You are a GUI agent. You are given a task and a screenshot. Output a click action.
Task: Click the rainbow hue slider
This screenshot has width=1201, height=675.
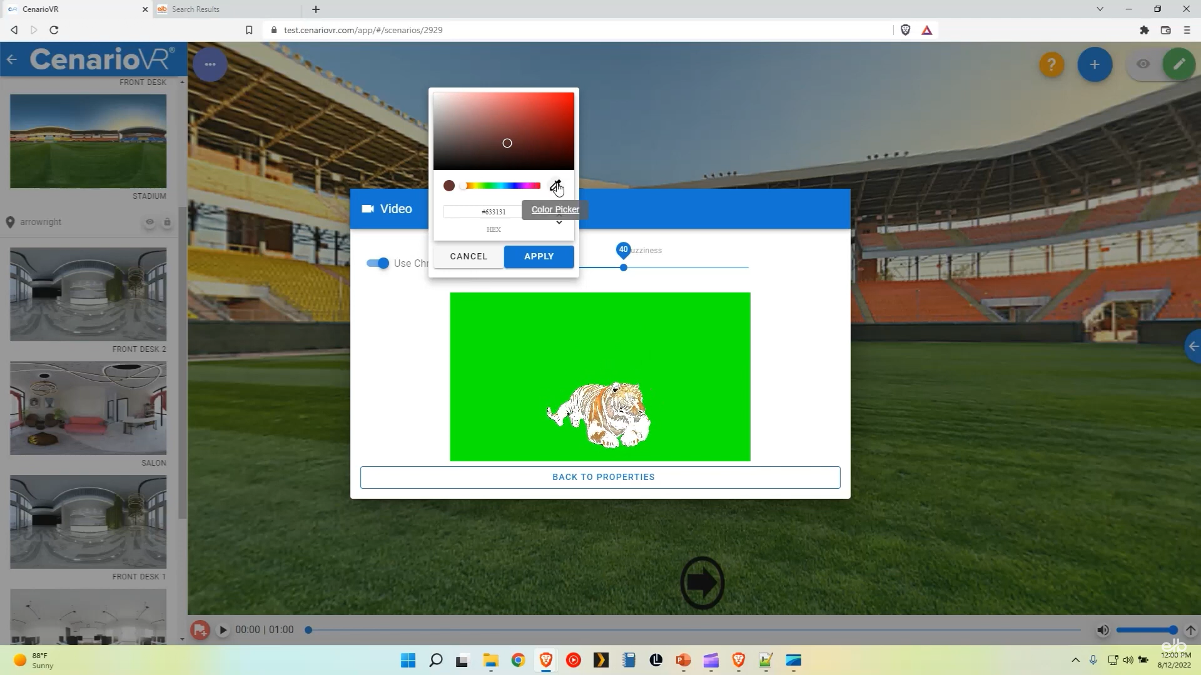coord(502,186)
